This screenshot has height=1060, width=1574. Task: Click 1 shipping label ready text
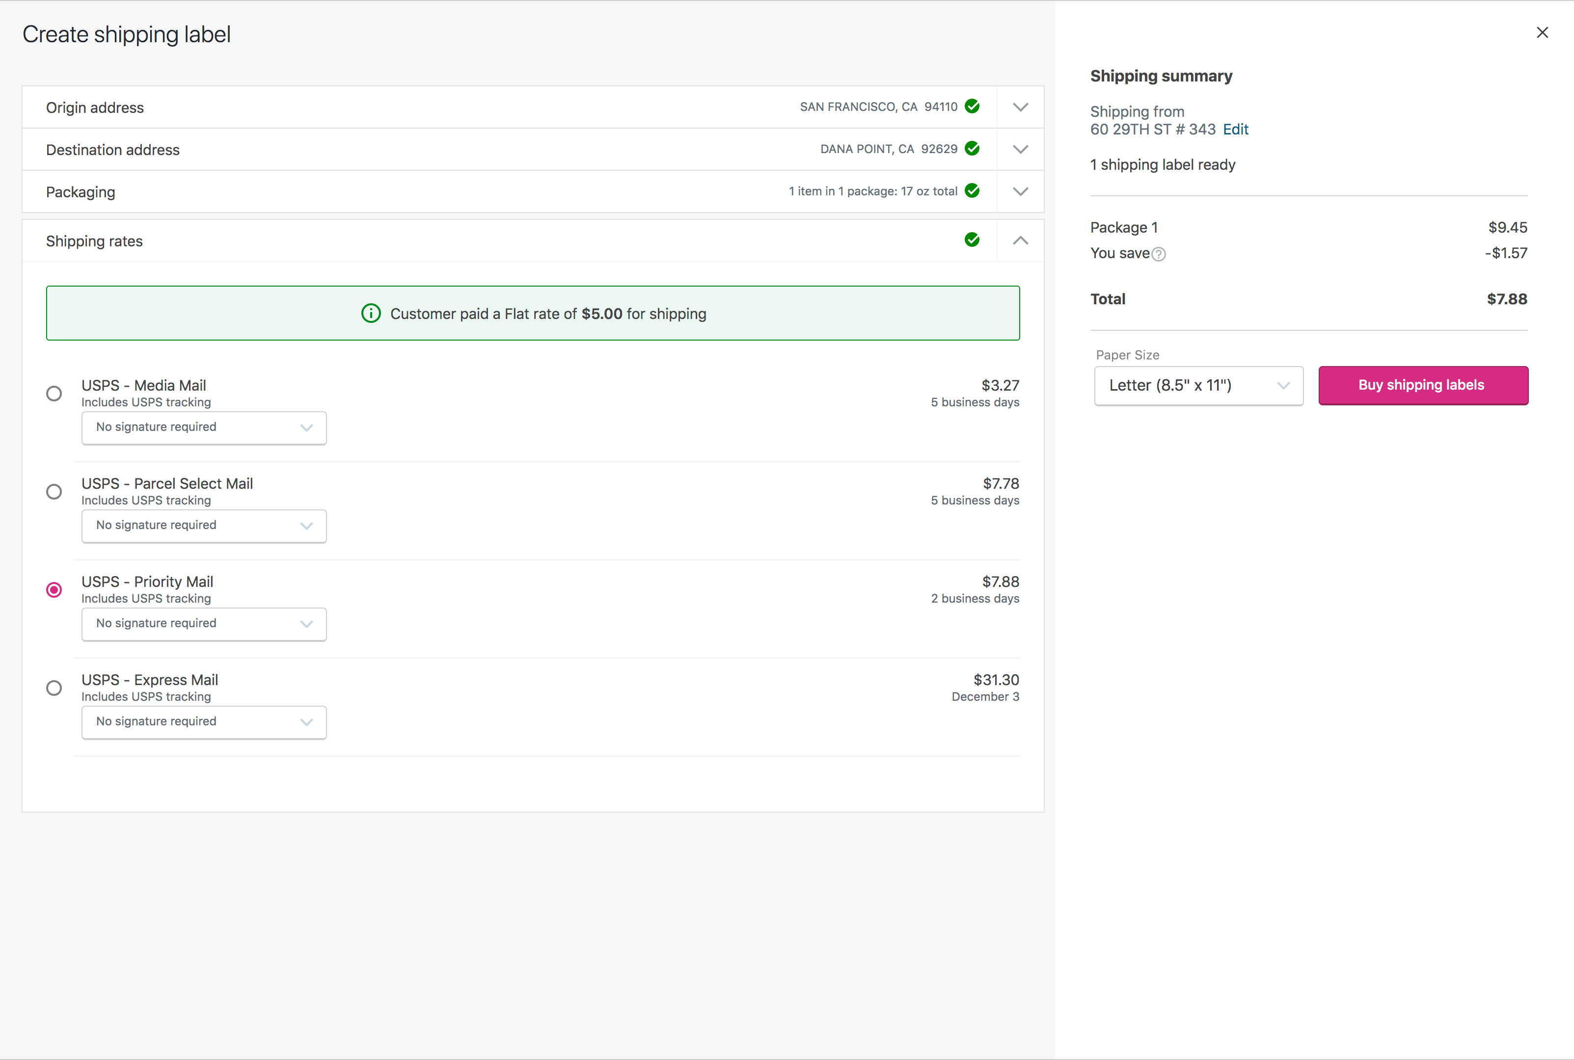1162,165
